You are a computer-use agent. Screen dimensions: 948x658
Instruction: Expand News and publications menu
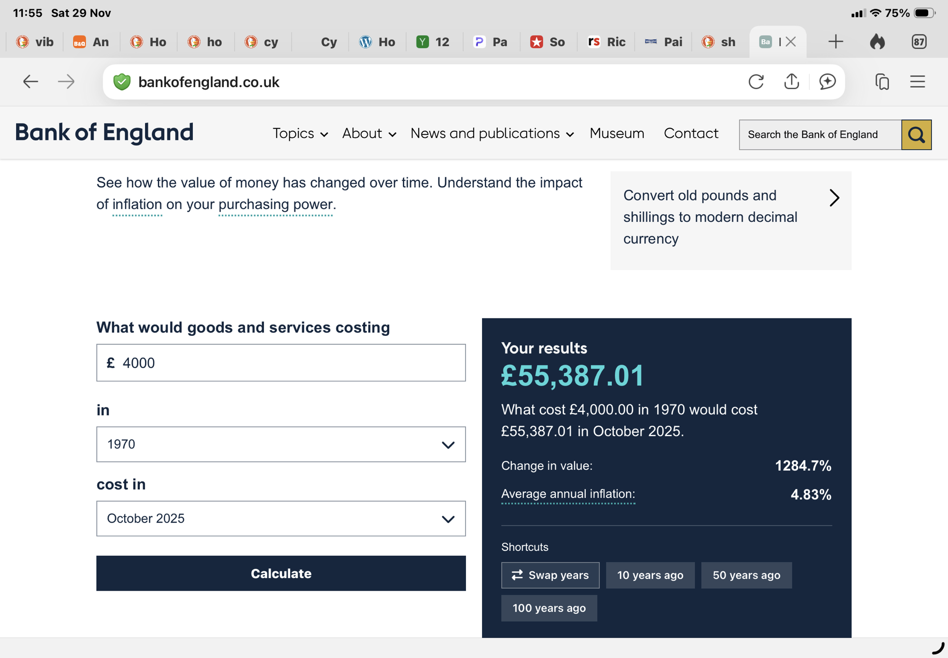492,134
